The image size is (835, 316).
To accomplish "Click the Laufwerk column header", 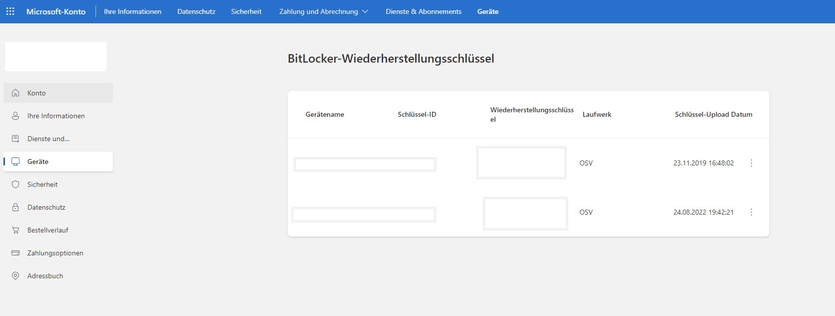I will pos(597,114).
